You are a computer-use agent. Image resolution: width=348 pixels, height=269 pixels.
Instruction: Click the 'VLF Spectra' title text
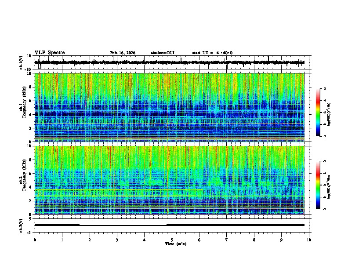pos(50,53)
